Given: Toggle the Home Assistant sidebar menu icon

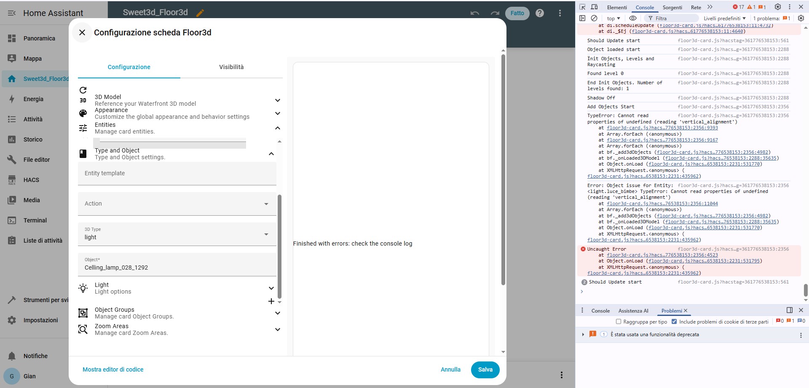Looking at the screenshot, I should coord(12,13).
